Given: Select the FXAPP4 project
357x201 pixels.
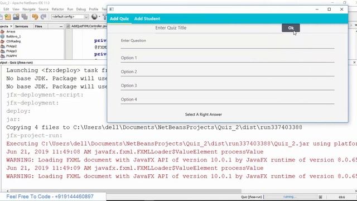Looking at the screenshot, I should [11, 56].
